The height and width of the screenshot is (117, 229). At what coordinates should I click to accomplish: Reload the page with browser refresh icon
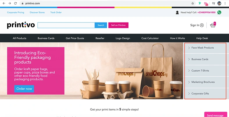[15, 3]
